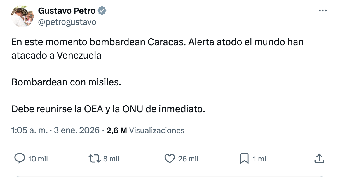Screen dimensions: 338x177
Task: Click the 1 mil bookmarks count
Action: 260,159
